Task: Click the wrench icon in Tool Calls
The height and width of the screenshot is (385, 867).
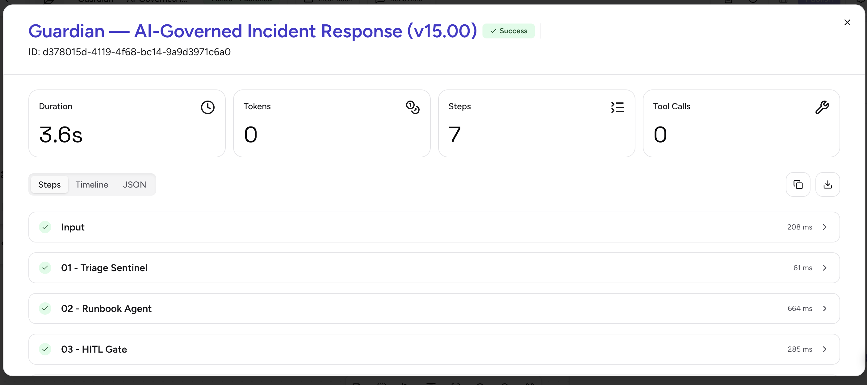Action: point(822,107)
